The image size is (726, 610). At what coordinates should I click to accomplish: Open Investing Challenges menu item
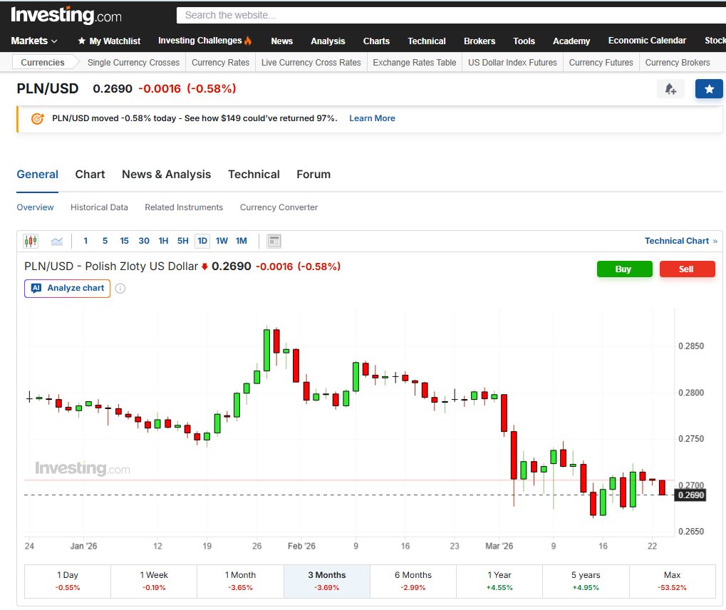point(205,41)
